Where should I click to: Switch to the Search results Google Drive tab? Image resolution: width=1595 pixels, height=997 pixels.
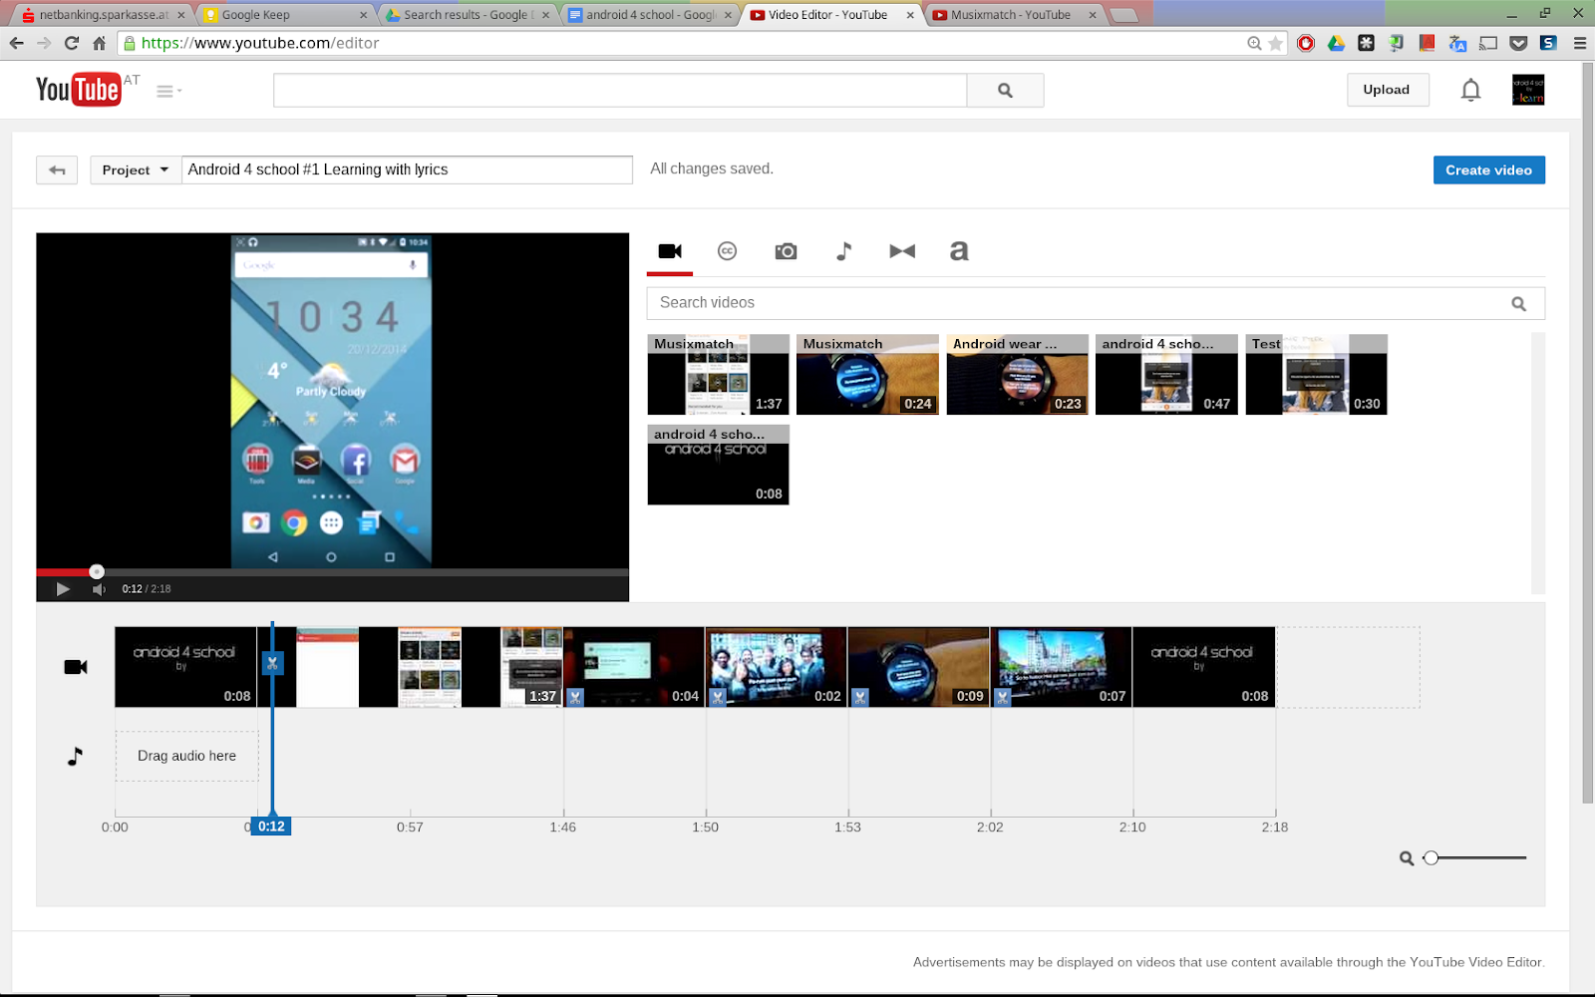(467, 15)
